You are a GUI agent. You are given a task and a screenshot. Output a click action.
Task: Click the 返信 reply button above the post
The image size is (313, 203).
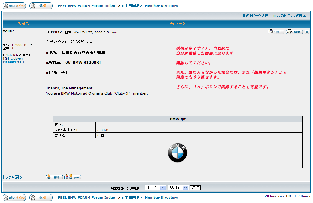click(41, 6)
